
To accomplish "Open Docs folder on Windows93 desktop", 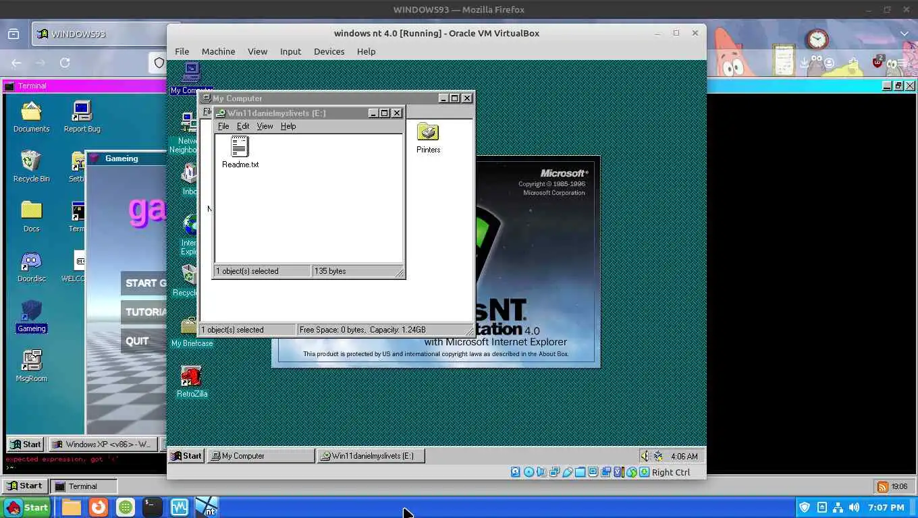I will (31, 217).
